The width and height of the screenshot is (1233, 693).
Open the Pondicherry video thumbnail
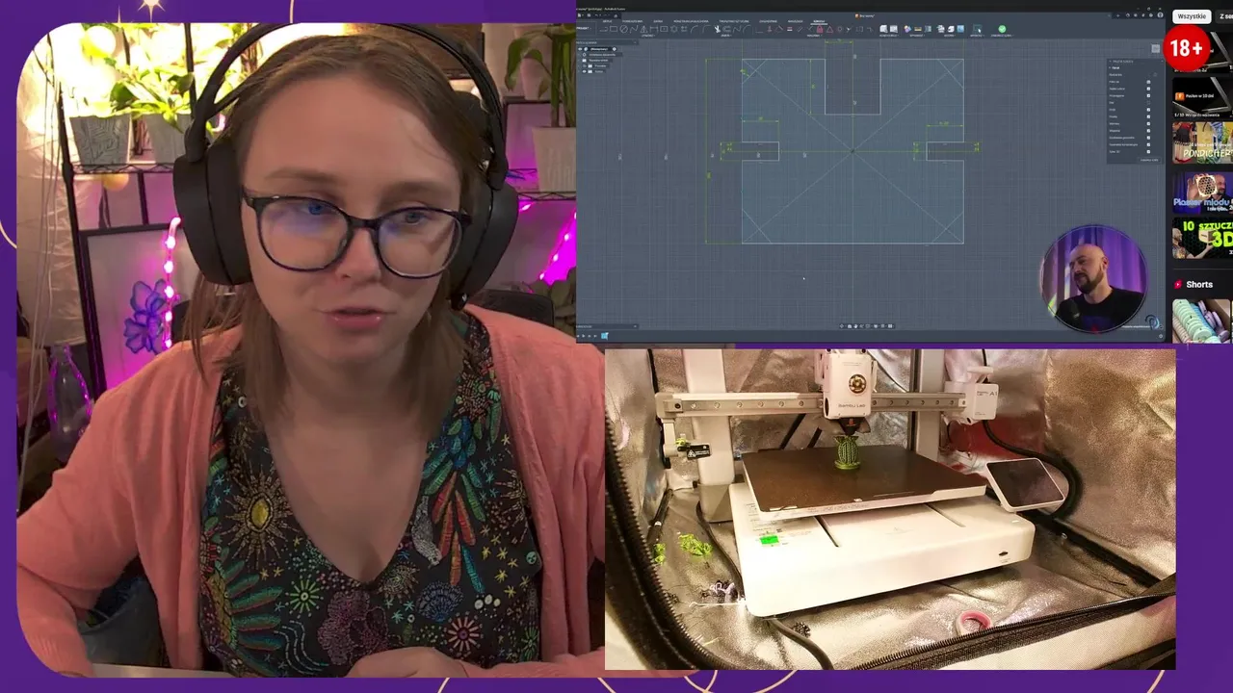pyautogui.click(x=1202, y=142)
